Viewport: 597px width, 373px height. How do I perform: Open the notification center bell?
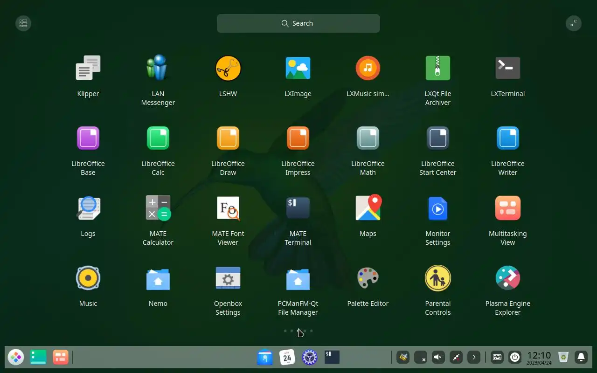[581, 358]
